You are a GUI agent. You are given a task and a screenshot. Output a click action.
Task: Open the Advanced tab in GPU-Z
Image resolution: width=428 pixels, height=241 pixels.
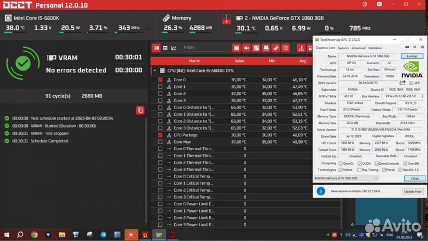click(358, 48)
